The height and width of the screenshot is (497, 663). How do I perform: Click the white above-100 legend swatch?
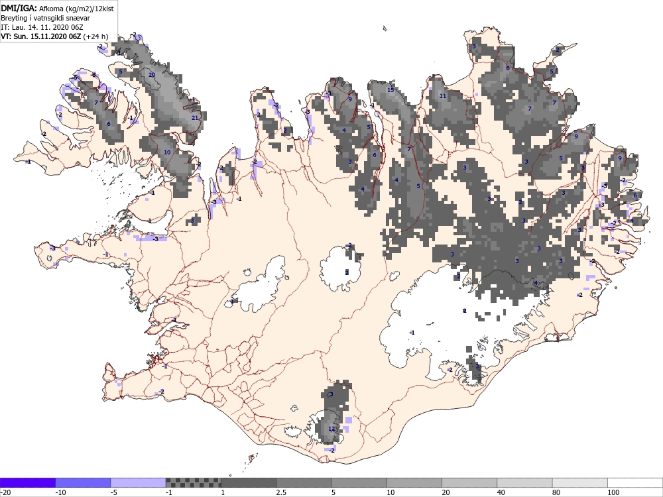click(634, 482)
